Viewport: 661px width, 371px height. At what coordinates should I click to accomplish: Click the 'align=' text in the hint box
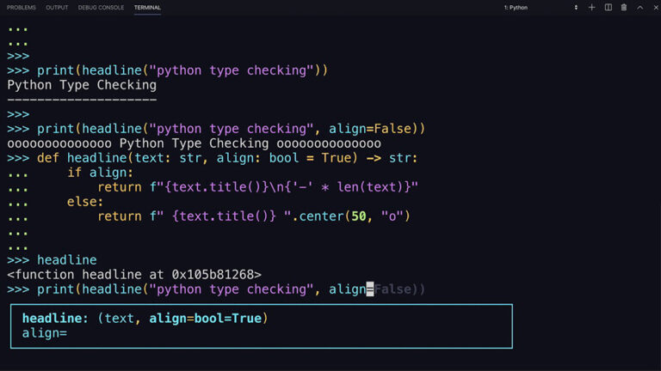pyautogui.click(x=45, y=332)
